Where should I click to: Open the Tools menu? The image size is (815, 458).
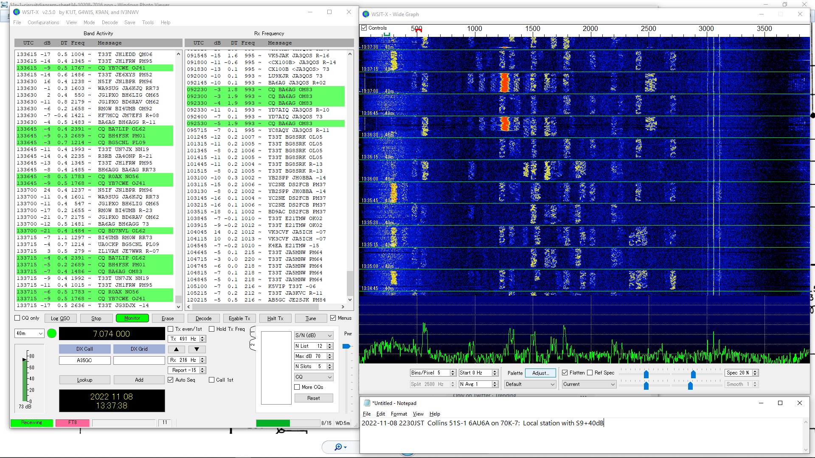point(148,22)
